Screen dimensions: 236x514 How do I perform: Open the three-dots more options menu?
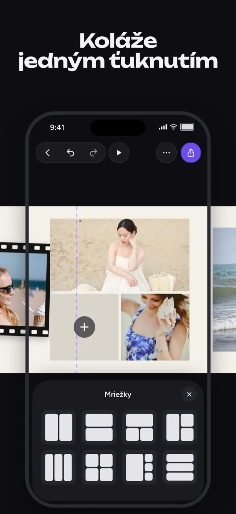[x=166, y=153]
